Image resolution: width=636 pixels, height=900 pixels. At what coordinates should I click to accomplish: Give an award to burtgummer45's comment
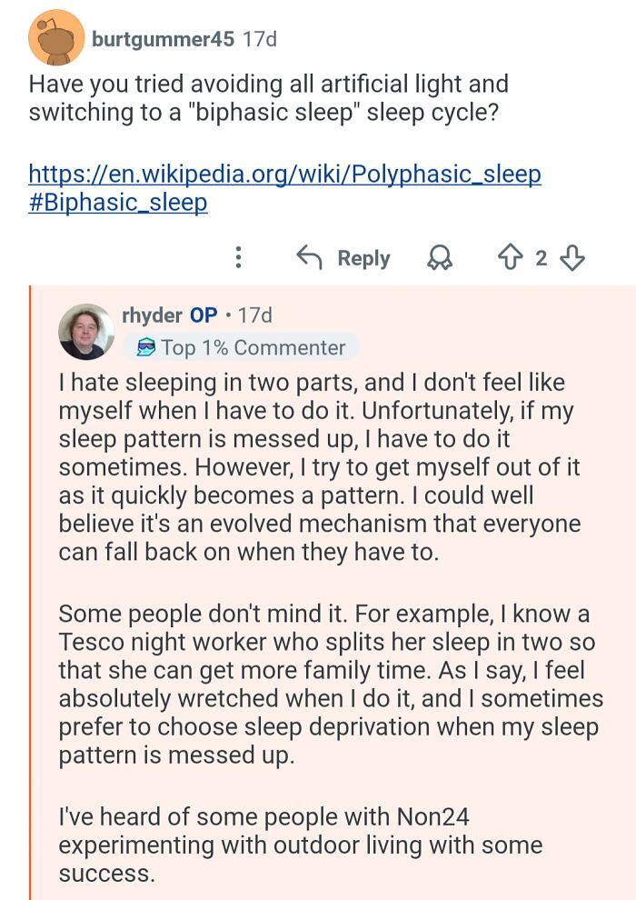441,258
